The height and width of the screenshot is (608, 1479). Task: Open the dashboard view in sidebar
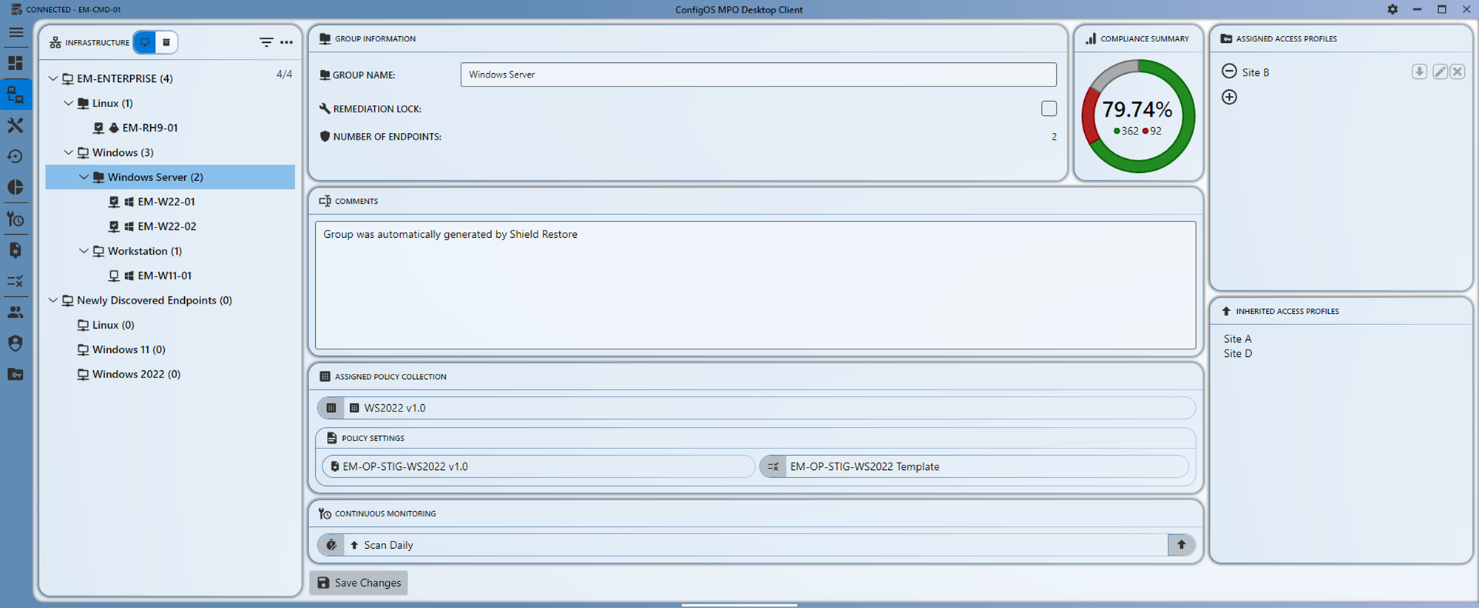tap(16, 64)
